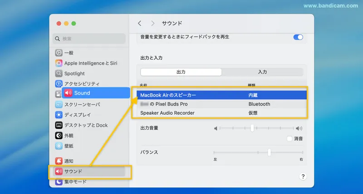
Task: Click the Bluetooth type cell
Action: pyautogui.click(x=259, y=104)
